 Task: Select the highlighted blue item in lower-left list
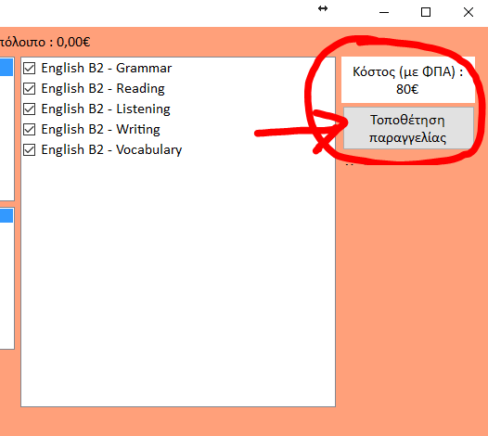click(x=6, y=215)
